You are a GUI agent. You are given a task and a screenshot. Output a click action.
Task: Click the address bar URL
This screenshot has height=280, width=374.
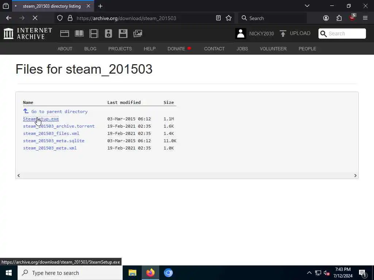[x=126, y=18]
